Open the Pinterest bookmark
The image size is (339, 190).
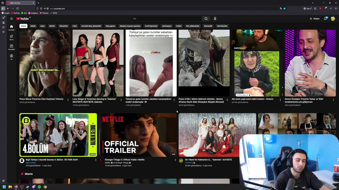pyautogui.click(x=44, y=13)
